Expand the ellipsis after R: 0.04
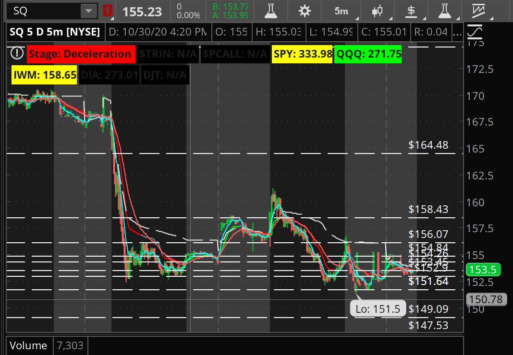 tap(457, 33)
